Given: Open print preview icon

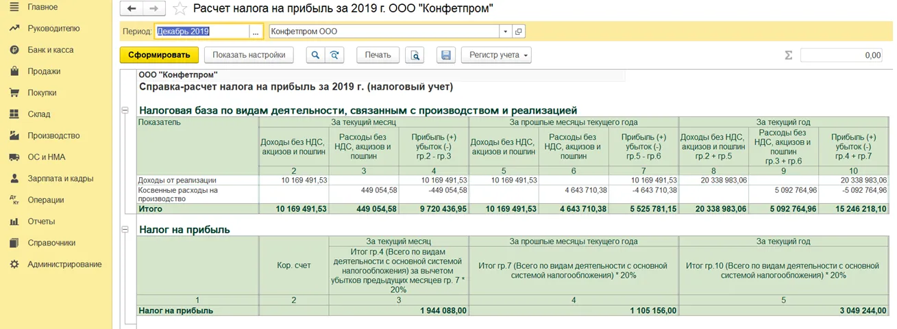Looking at the screenshot, I should (x=415, y=55).
